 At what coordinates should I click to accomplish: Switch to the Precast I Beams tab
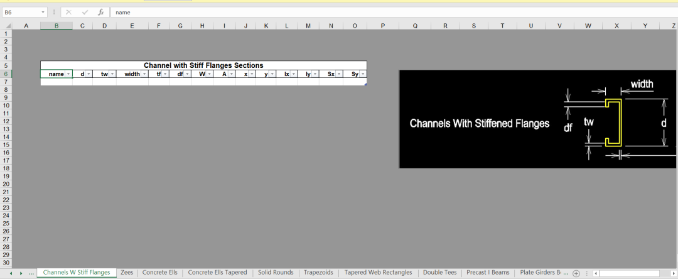[x=488, y=273]
